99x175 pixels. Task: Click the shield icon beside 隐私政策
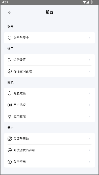tap(10, 93)
